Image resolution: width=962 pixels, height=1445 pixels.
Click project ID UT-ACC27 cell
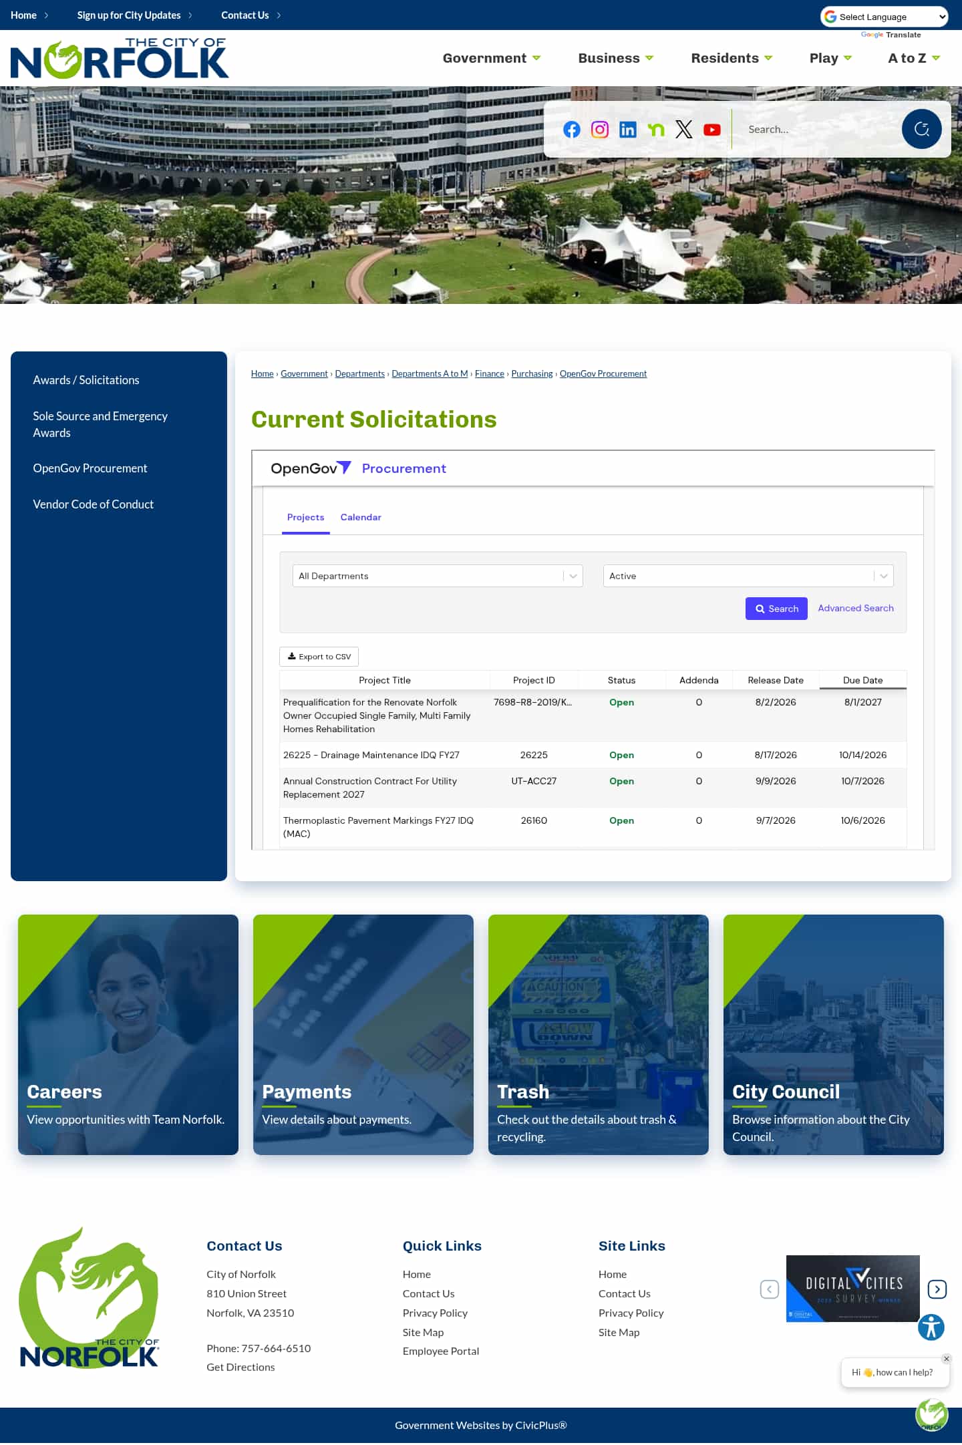click(534, 781)
